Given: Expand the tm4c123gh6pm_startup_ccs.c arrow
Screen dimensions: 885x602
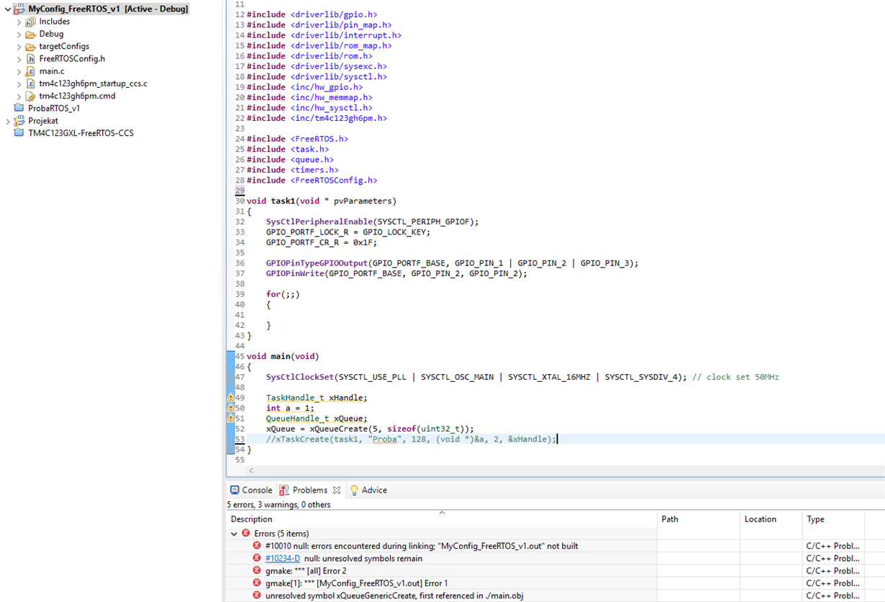Looking at the screenshot, I should 19,84.
